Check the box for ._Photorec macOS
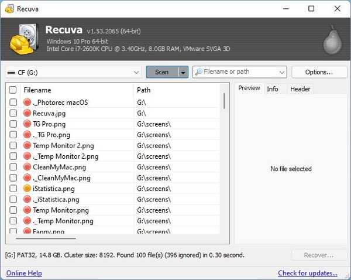 coord(13,103)
